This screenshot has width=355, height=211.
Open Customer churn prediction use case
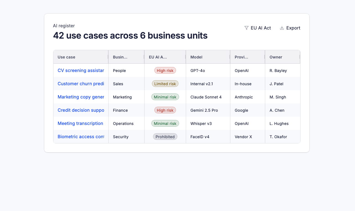click(x=81, y=84)
